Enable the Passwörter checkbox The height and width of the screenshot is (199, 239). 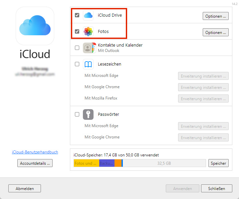77,114
